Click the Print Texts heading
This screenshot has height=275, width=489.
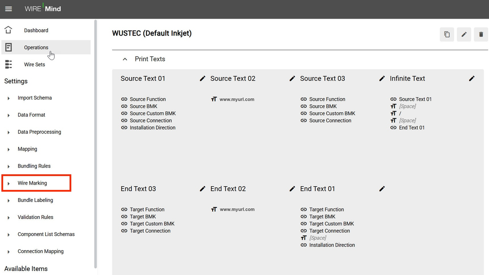pyautogui.click(x=150, y=59)
